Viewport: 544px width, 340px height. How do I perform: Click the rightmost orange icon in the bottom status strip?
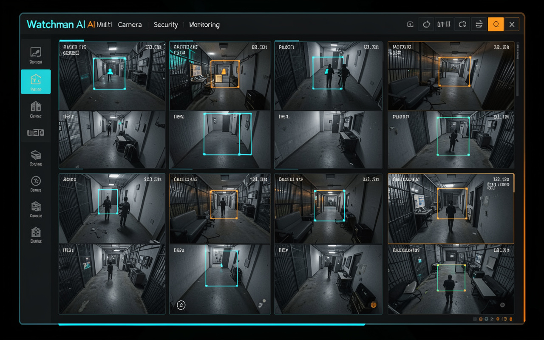(x=511, y=319)
